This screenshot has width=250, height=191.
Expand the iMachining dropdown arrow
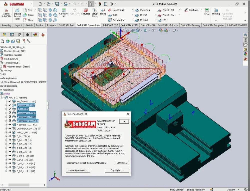coord(133,10)
